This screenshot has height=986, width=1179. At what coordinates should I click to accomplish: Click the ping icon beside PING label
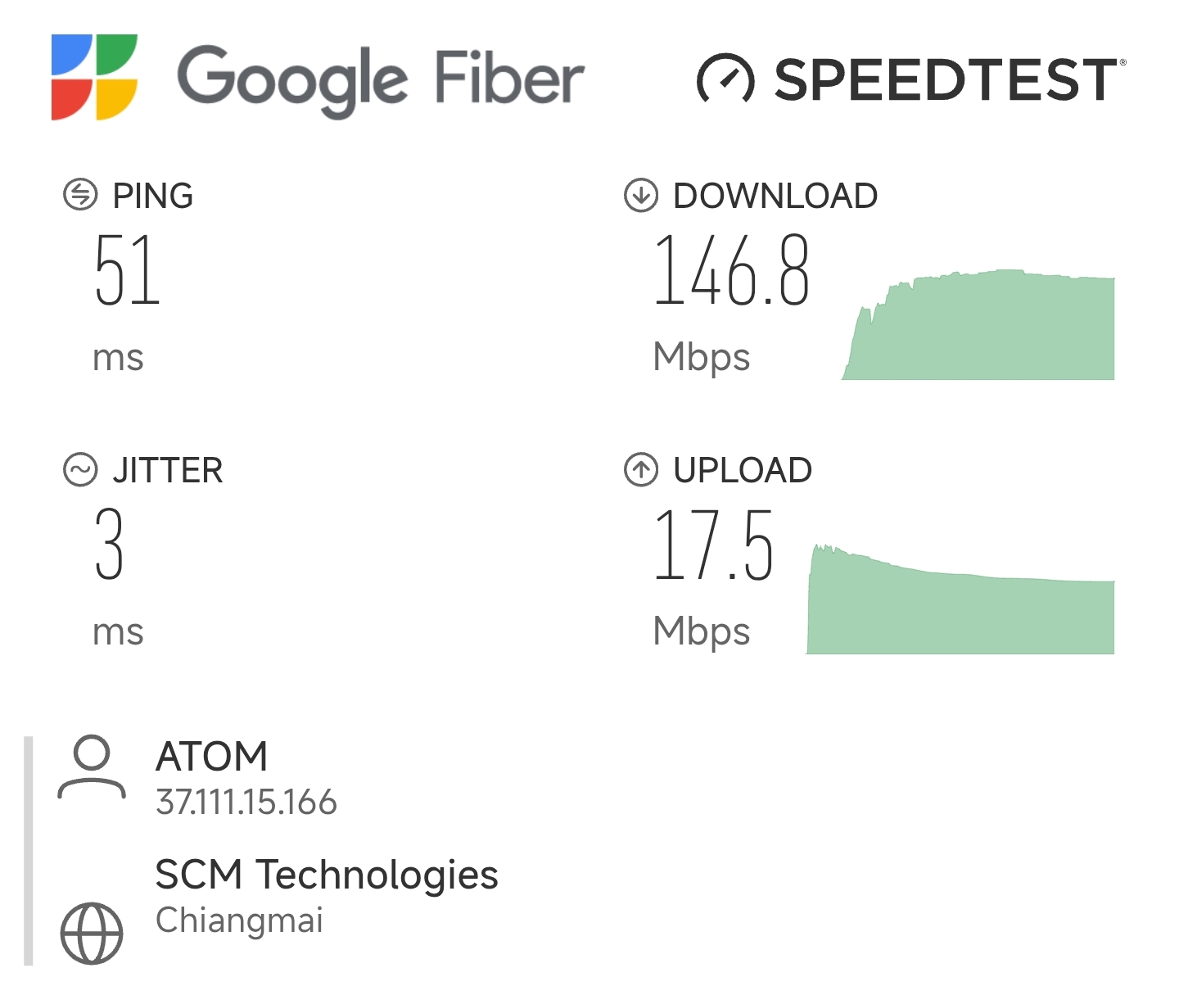[80, 195]
